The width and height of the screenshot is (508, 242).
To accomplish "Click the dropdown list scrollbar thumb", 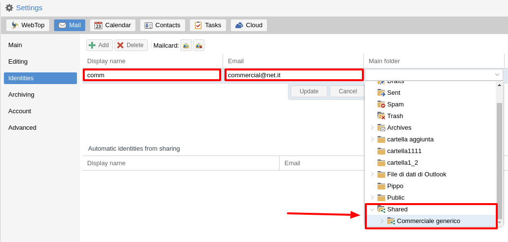I will 499,160.
